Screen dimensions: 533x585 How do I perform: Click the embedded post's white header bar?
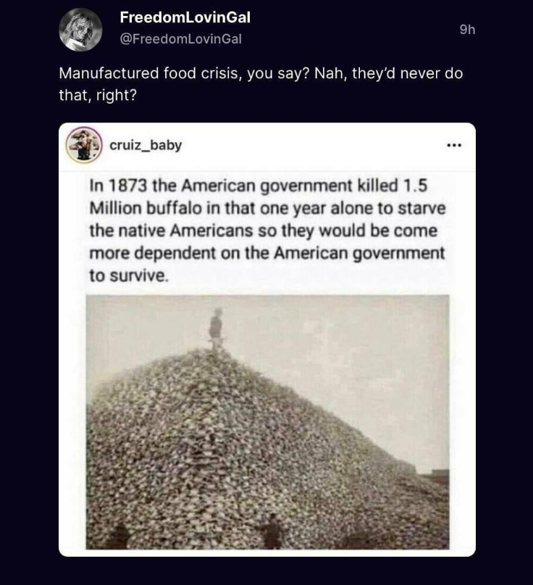pos(267,146)
